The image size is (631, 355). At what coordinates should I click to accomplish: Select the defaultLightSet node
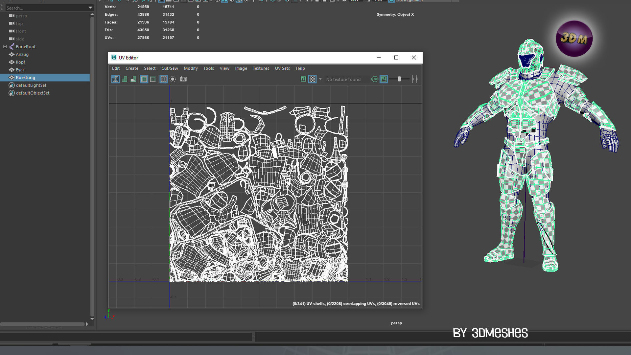[x=31, y=85]
